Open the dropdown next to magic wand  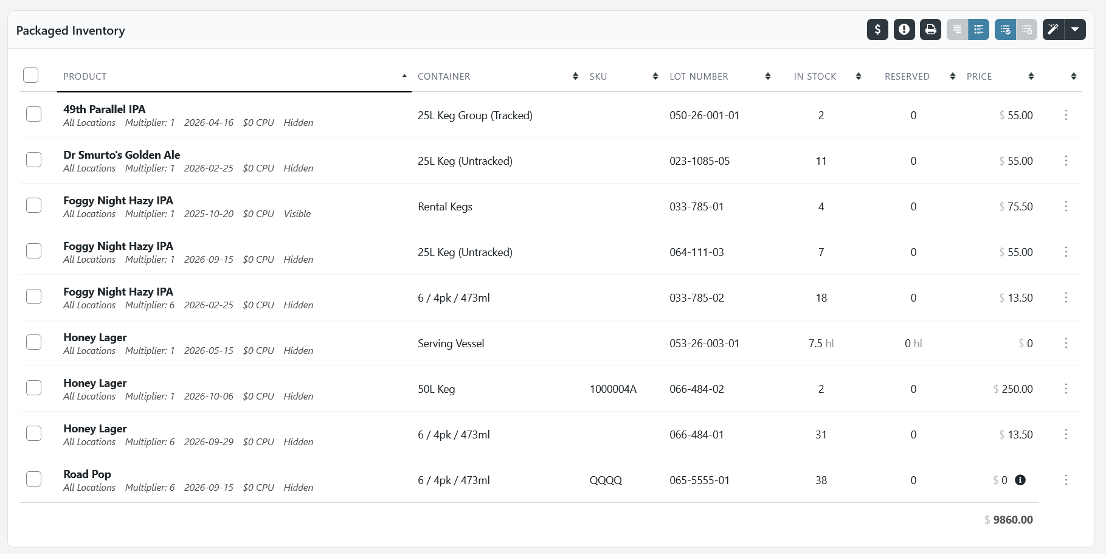click(1075, 29)
